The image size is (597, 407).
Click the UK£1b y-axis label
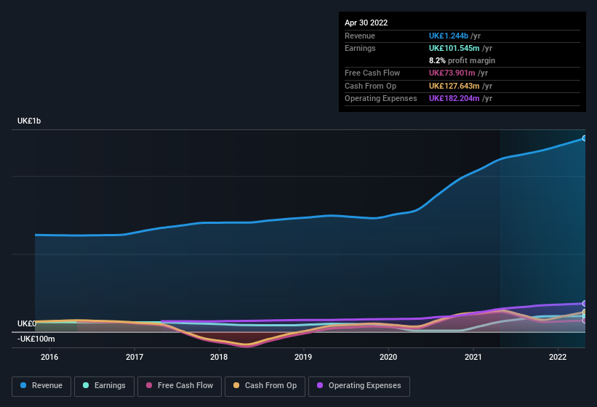[x=29, y=121]
